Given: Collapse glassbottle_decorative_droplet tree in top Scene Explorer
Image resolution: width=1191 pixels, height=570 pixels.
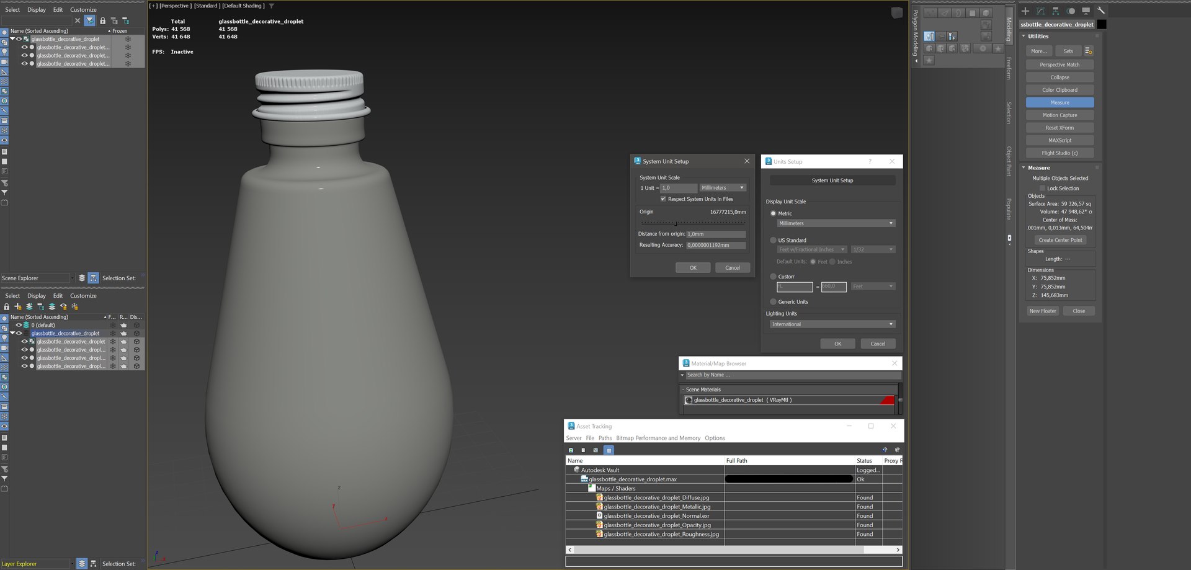Looking at the screenshot, I should tap(12, 39).
